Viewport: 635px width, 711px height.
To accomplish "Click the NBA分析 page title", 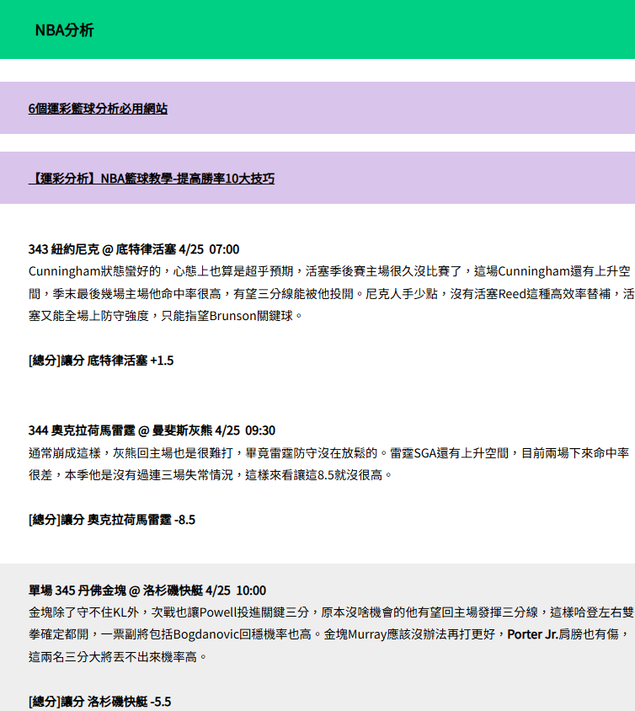I will click(x=64, y=30).
